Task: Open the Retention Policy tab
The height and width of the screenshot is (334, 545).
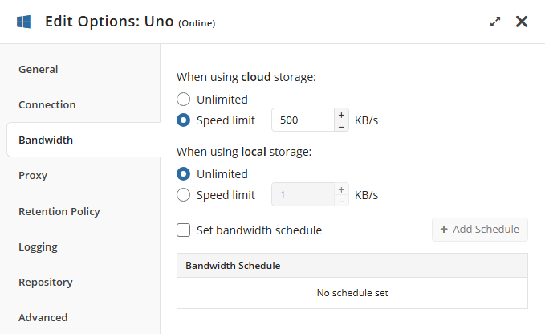Action: tap(59, 211)
